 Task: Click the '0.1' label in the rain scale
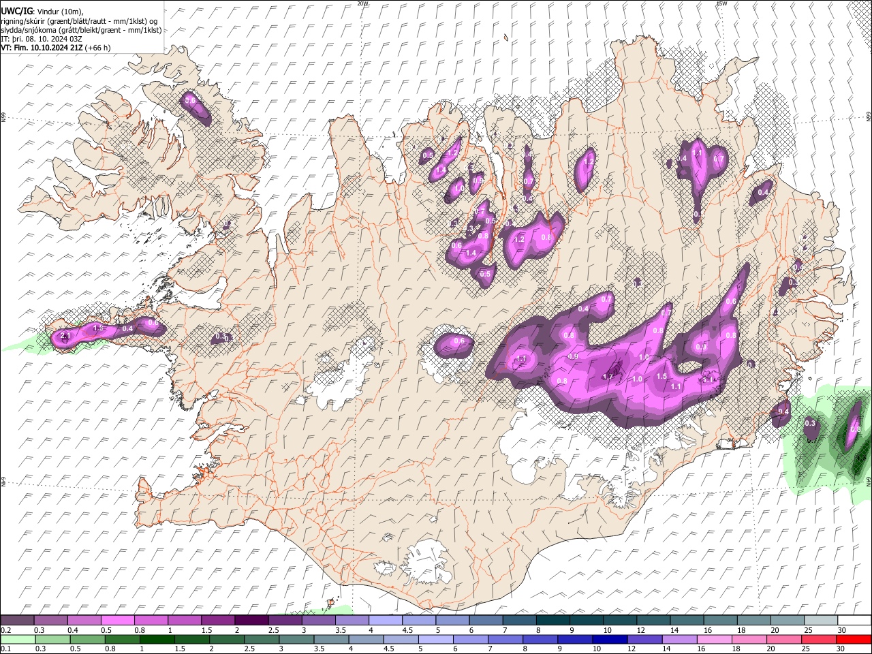point(5,649)
